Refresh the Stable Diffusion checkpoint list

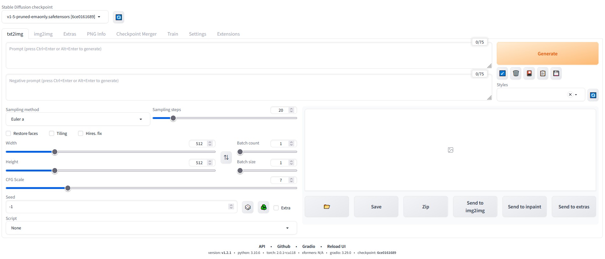(x=118, y=17)
